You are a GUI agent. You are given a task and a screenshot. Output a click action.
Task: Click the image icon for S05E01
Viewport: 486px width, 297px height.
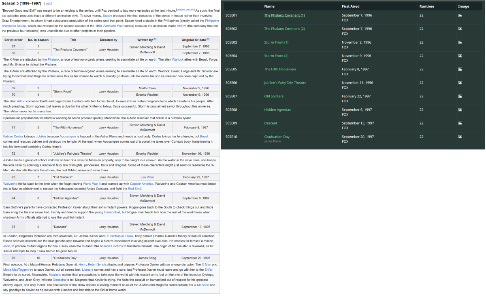tap(460, 15)
